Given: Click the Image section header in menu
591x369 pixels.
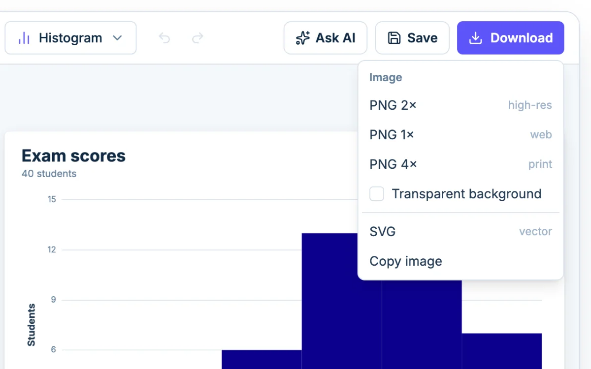Looking at the screenshot, I should (386, 77).
